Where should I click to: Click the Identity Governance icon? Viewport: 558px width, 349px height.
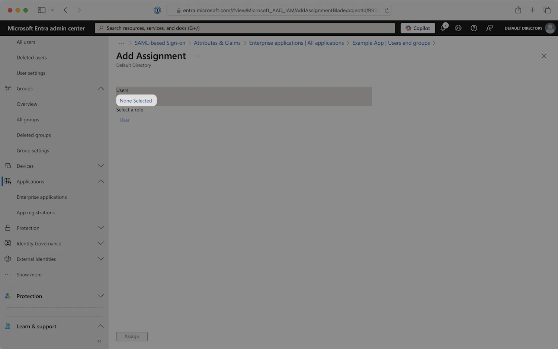pos(7,243)
